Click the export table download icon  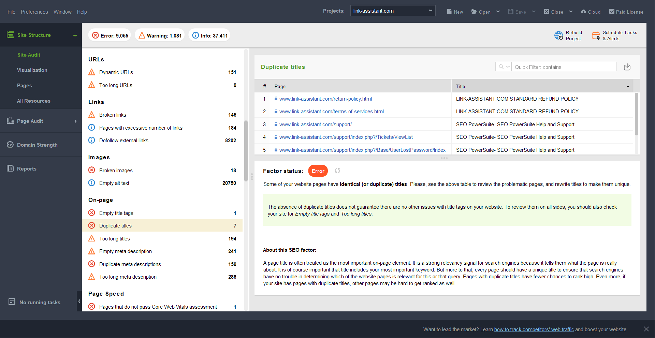point(627,67)
